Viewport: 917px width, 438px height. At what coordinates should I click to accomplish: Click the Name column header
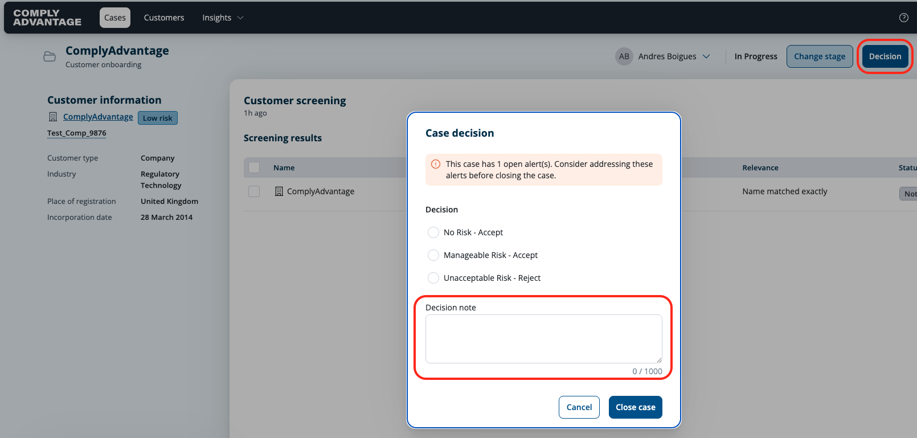pyautogui.click(x=284, y=167)
